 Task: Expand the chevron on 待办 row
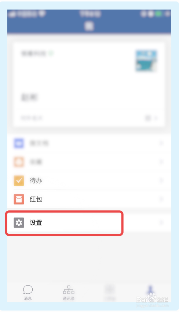click(x=162, y=181)
